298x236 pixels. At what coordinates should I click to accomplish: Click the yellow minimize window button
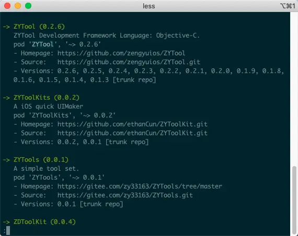click(18, 6)
